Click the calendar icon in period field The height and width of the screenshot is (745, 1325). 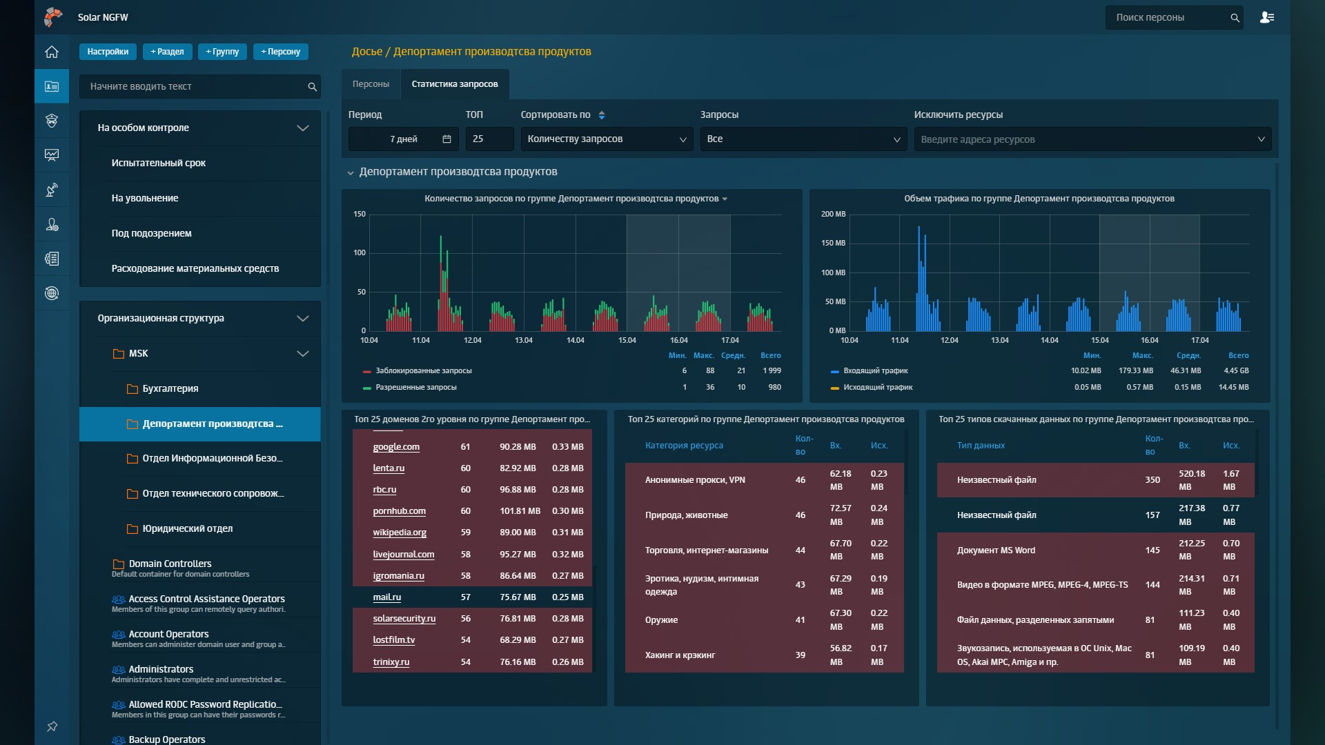tap(446, 139)
